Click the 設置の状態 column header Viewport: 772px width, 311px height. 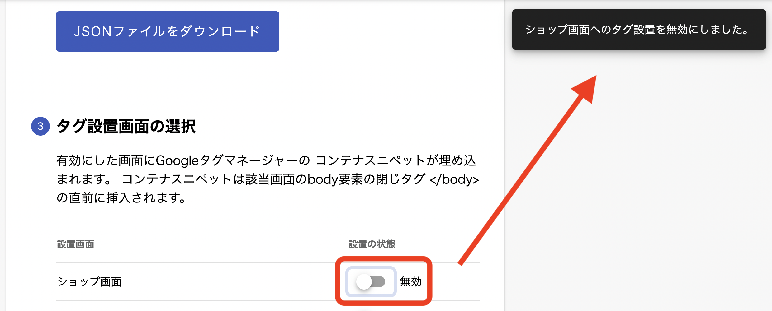[x=372, y=244]
